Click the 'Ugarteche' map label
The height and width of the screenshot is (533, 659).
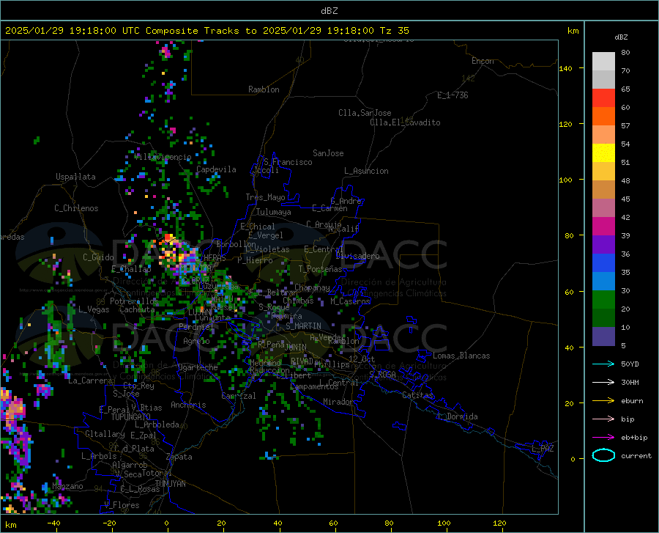pos(198,367)
